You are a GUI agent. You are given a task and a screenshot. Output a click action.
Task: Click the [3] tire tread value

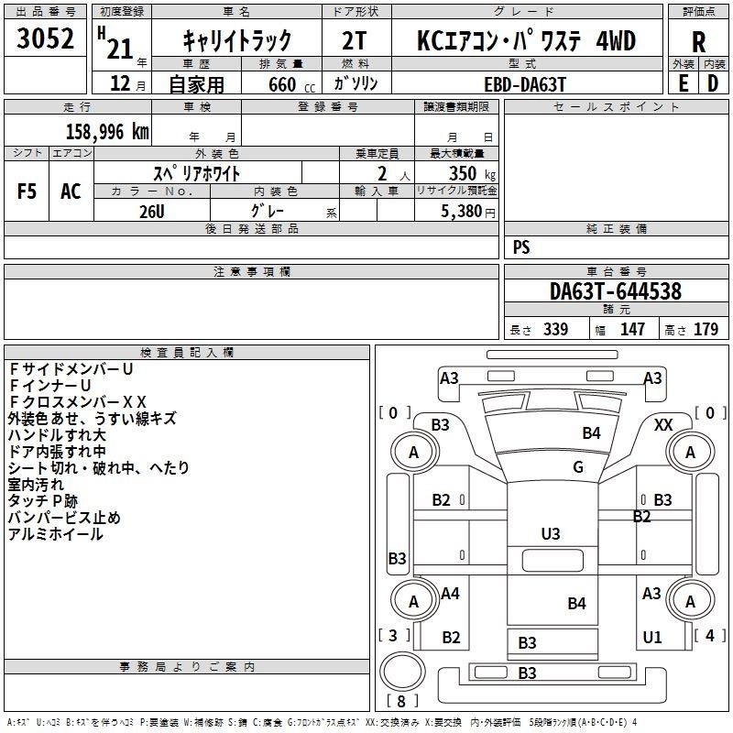[x=394, y=635]
